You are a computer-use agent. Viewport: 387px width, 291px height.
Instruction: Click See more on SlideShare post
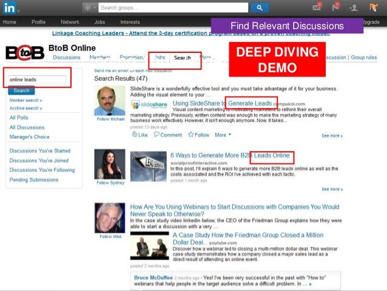point(332,135)
